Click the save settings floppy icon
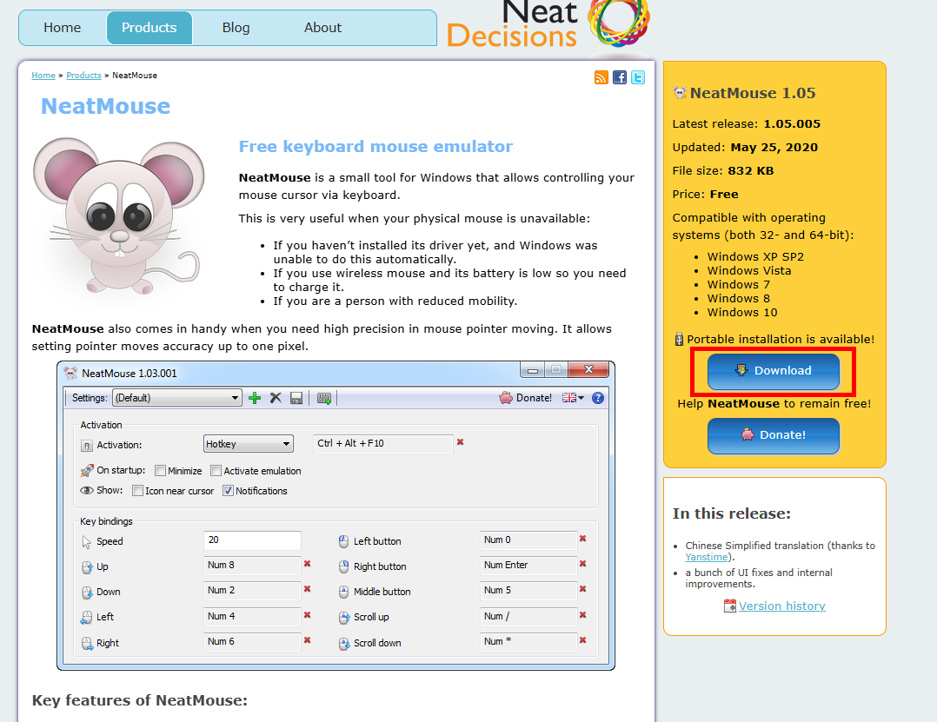 coord(296,398)
